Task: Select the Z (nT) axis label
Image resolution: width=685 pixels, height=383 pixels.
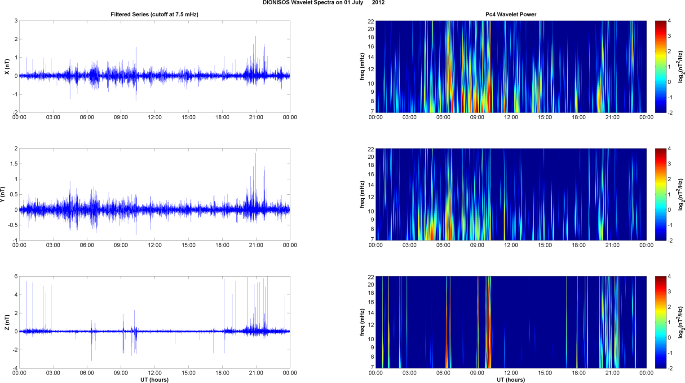Action: click(7, 322)
